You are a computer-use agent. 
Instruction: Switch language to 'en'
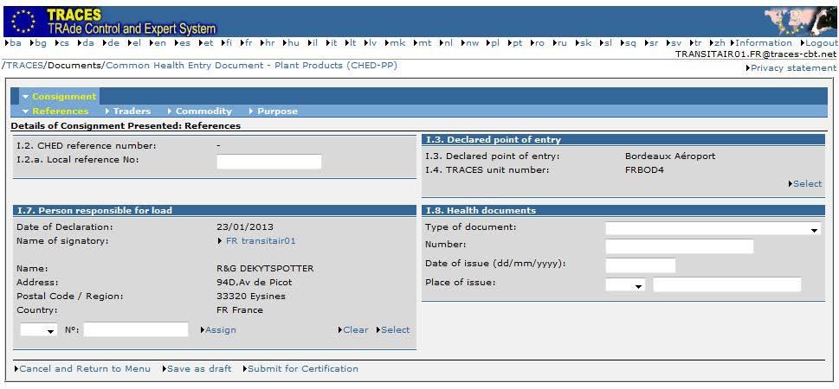pyautogui.click(x=158, y=43)
